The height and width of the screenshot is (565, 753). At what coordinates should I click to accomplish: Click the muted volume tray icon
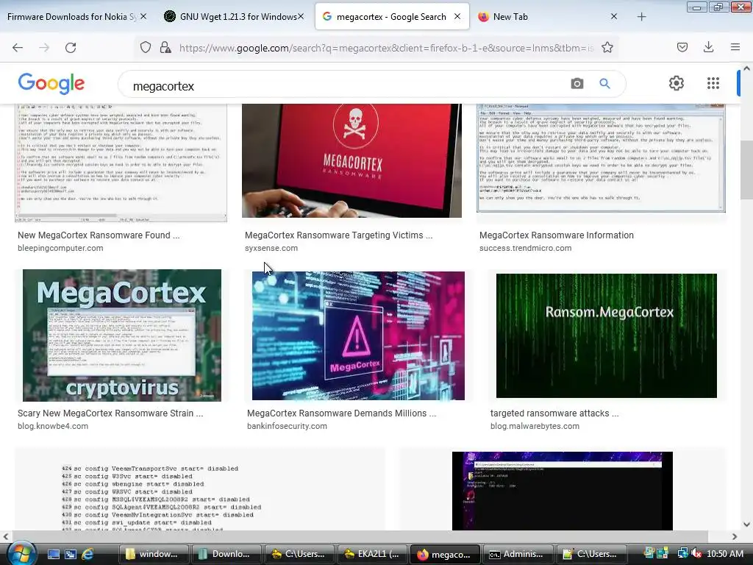pyautogui.click(x=696, y=553)
